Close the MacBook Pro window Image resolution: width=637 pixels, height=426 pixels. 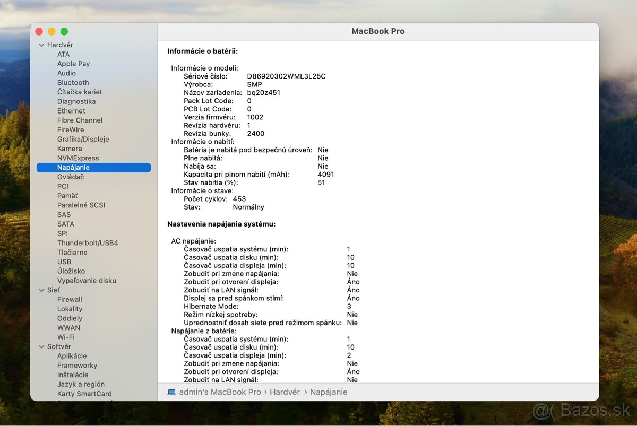click(x=39, y=32)
